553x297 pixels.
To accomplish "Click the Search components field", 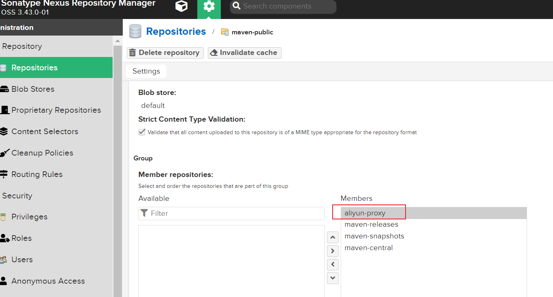I will pyautogui.click(x=283, y=6).
